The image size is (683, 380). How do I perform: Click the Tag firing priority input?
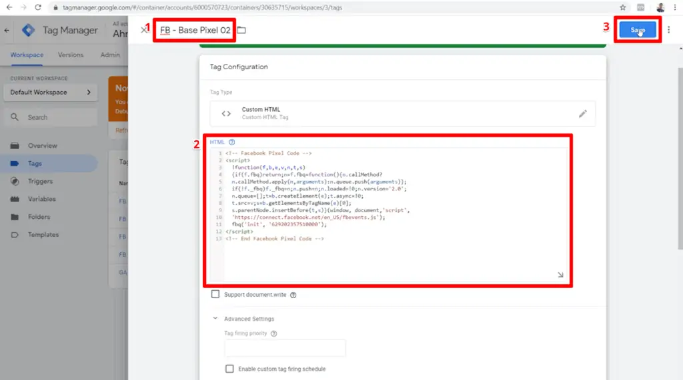click(285, 348)
